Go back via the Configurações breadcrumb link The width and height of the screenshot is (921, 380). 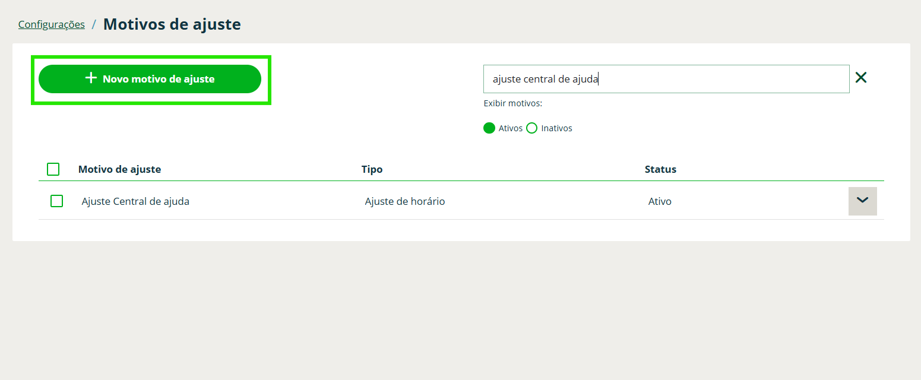(52, 24)
